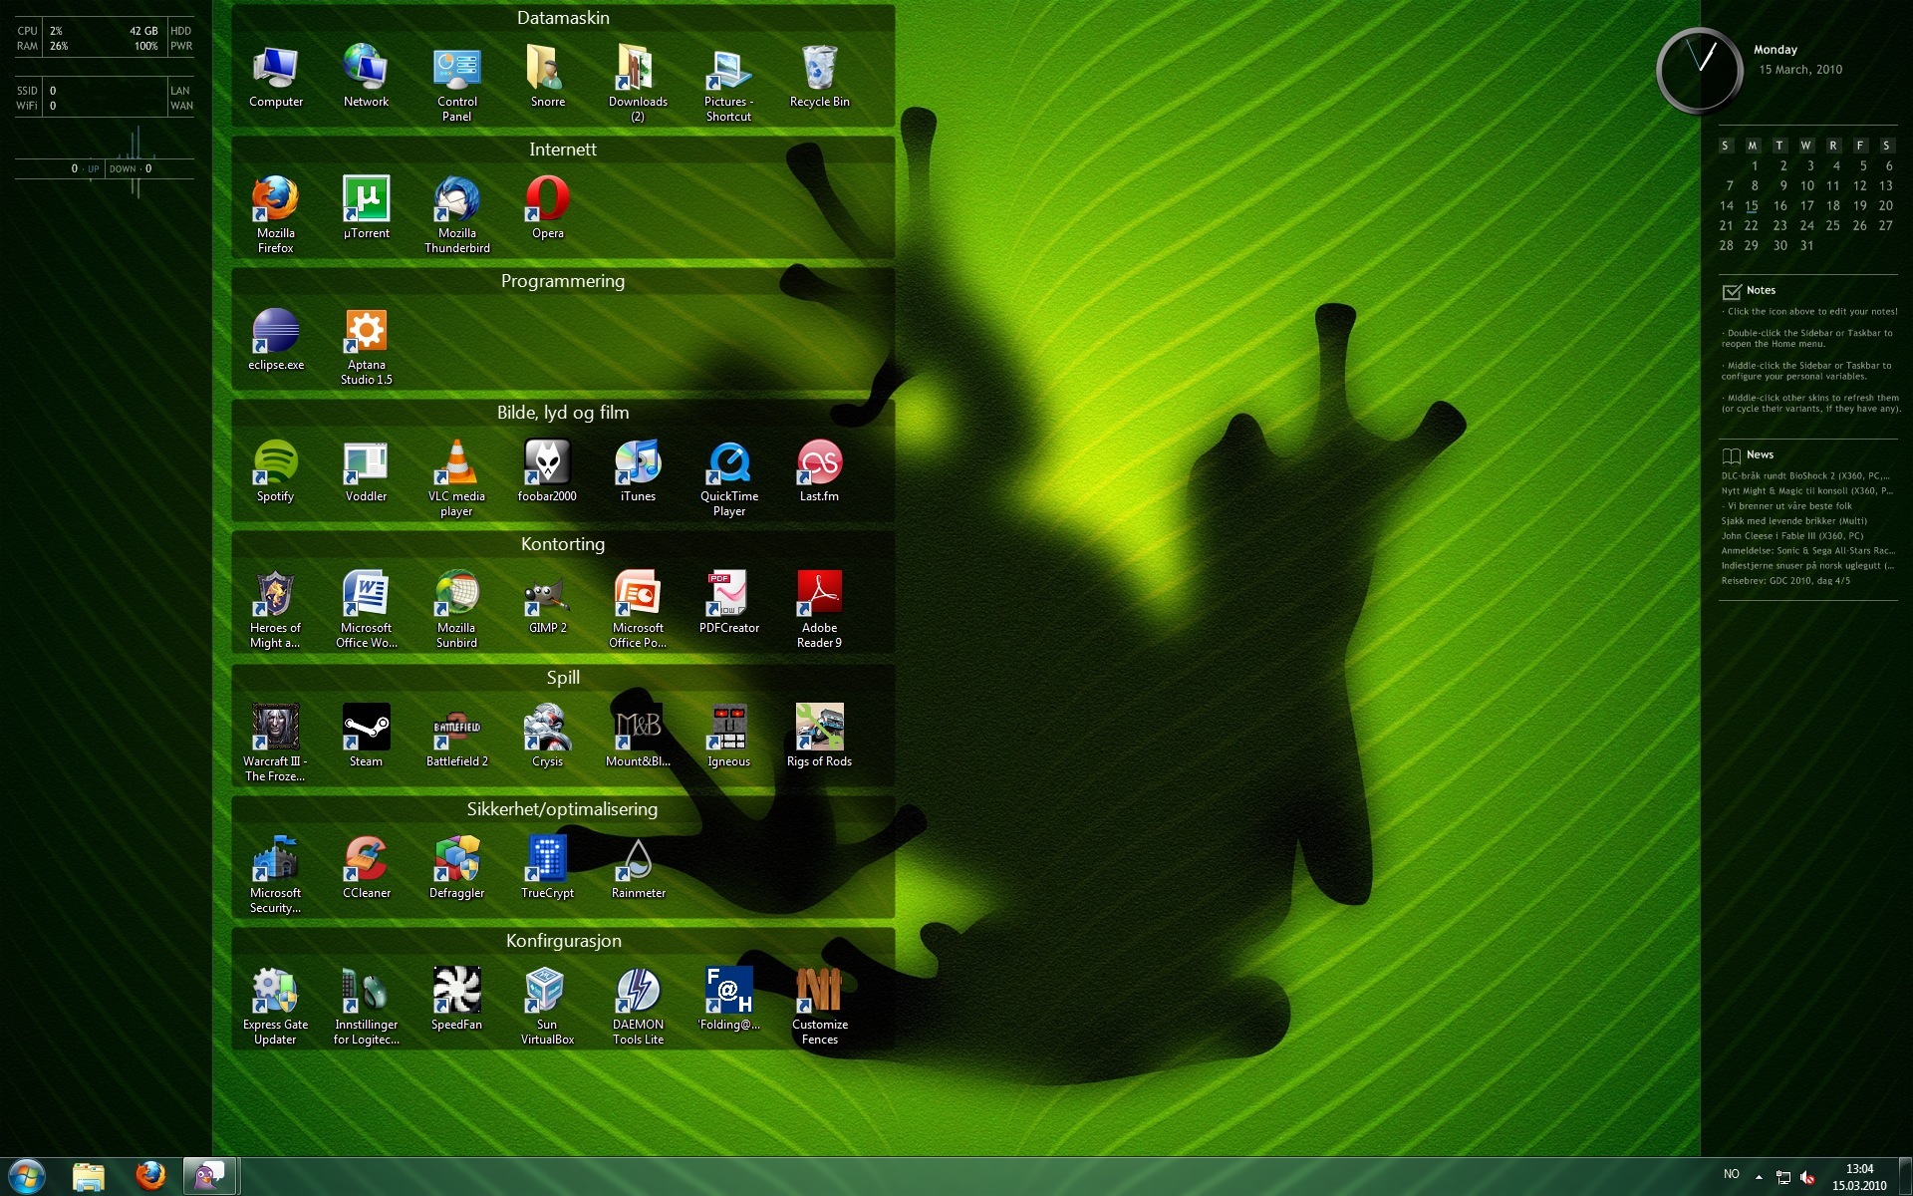Viewport: 1913px width, 1196px height.
Task: Launch Warcraft III The Frozen Throne
Action: tap(276, 744)
